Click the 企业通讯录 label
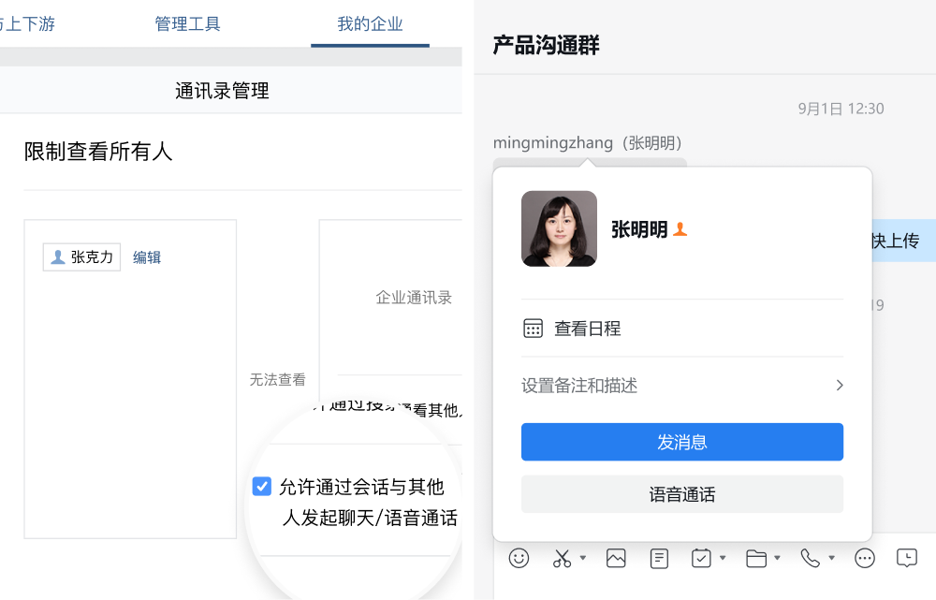Screen dimensions: 936x600 point(414,298)
